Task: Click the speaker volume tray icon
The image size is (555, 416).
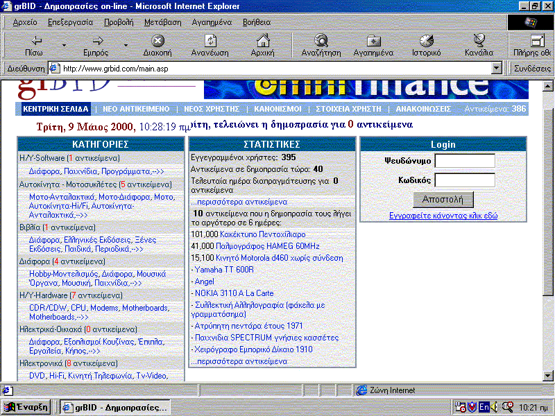Action: coord(494,407)
